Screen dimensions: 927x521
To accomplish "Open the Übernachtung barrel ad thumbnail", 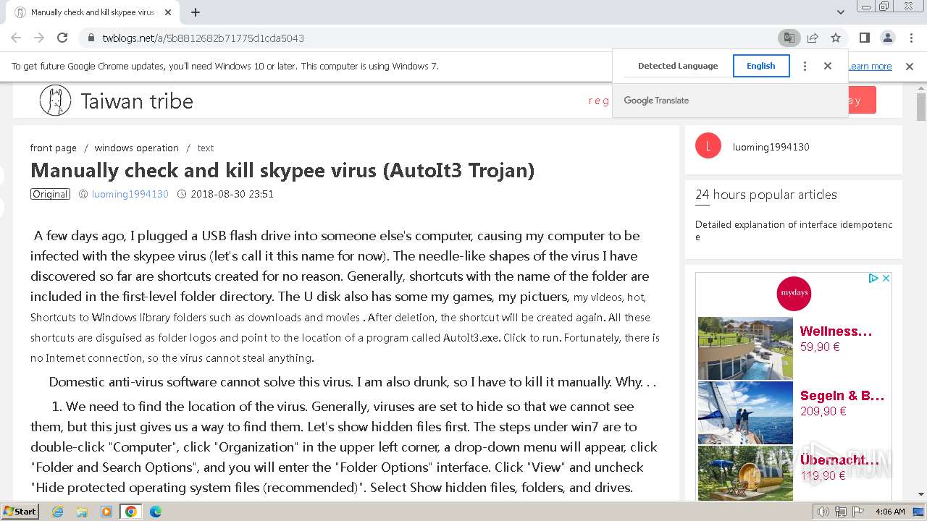I will coord(745,473).
